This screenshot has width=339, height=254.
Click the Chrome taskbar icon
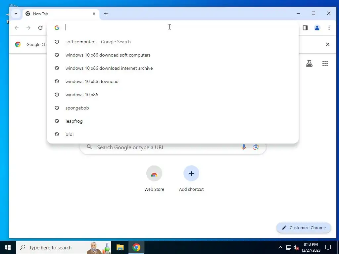[136, 247]
